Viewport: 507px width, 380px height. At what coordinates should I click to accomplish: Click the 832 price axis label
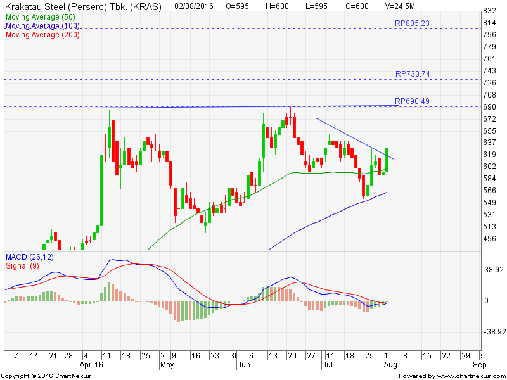click(489, 11)
